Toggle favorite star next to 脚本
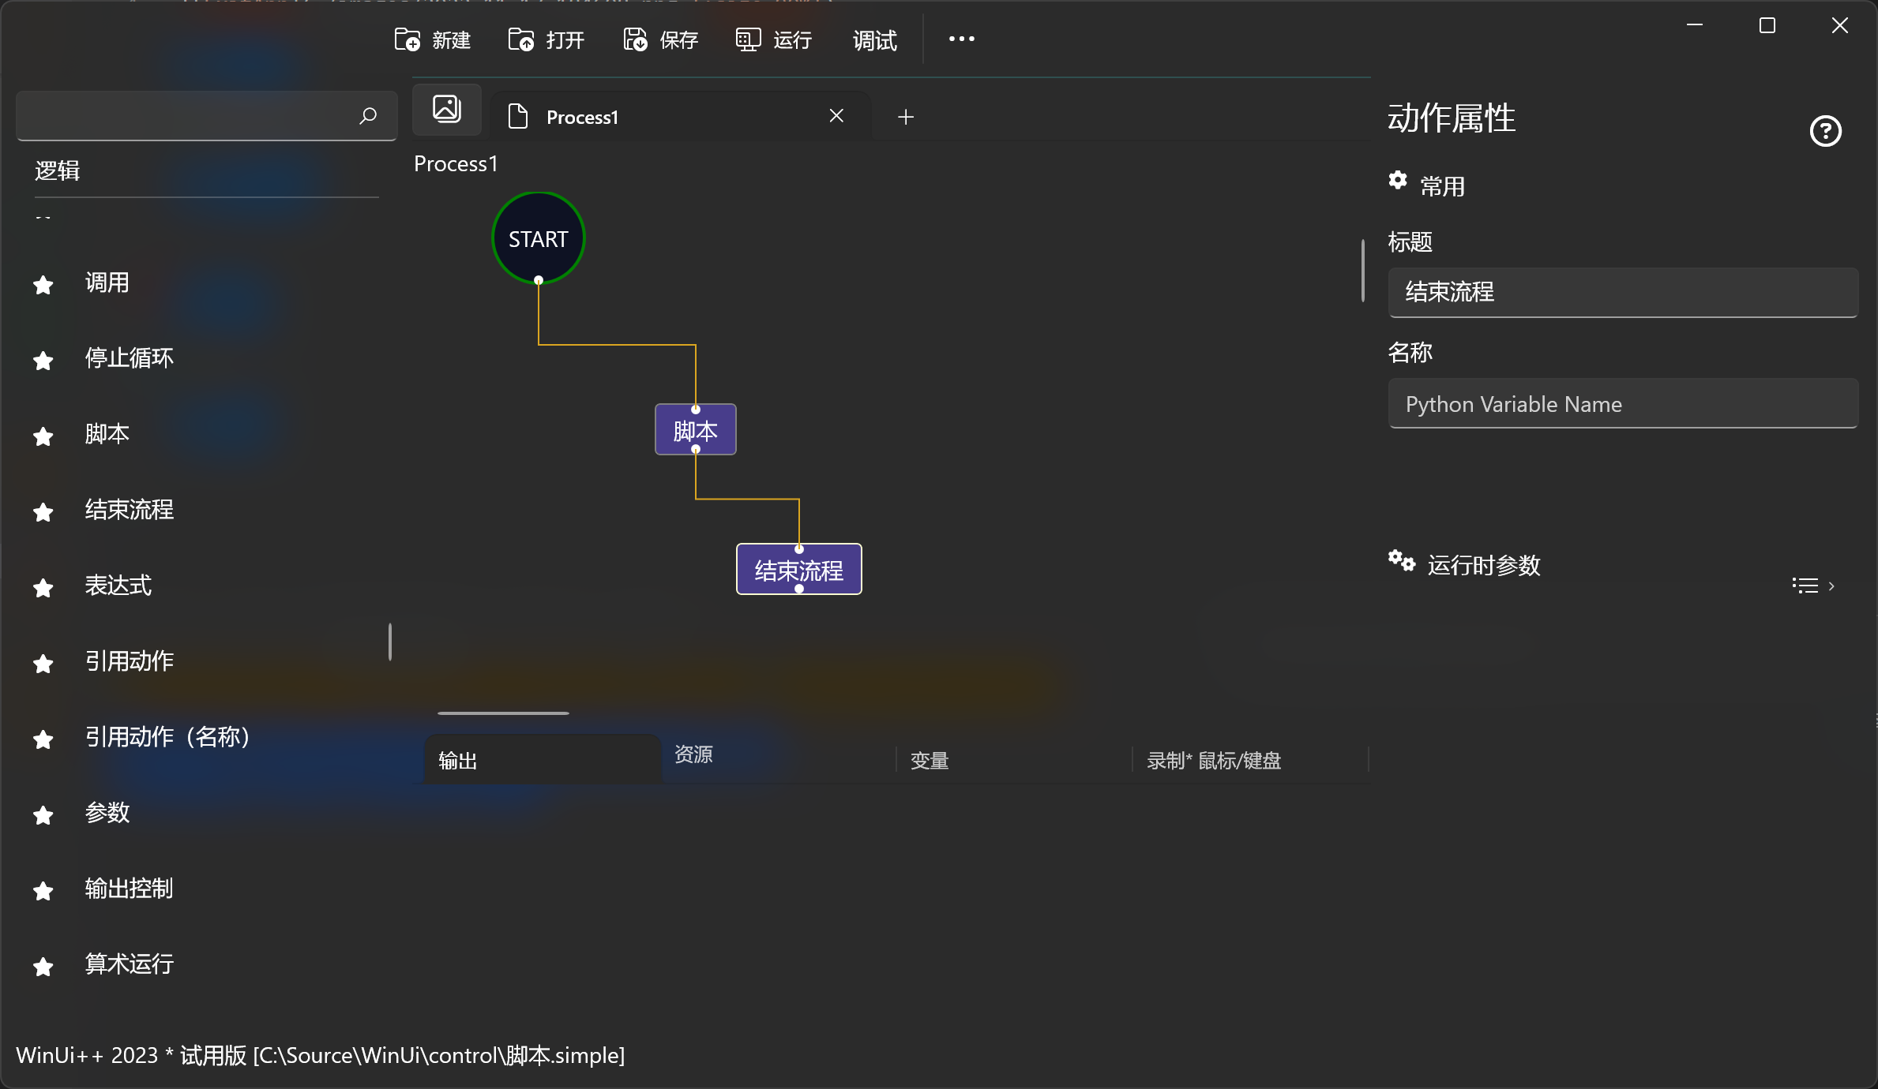This screenshot has width=1878, height=1089. tap(43, 436)
